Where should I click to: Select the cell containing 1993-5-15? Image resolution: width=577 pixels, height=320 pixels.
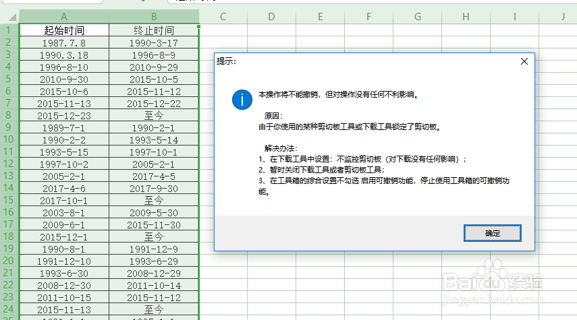tap(64, 152)
